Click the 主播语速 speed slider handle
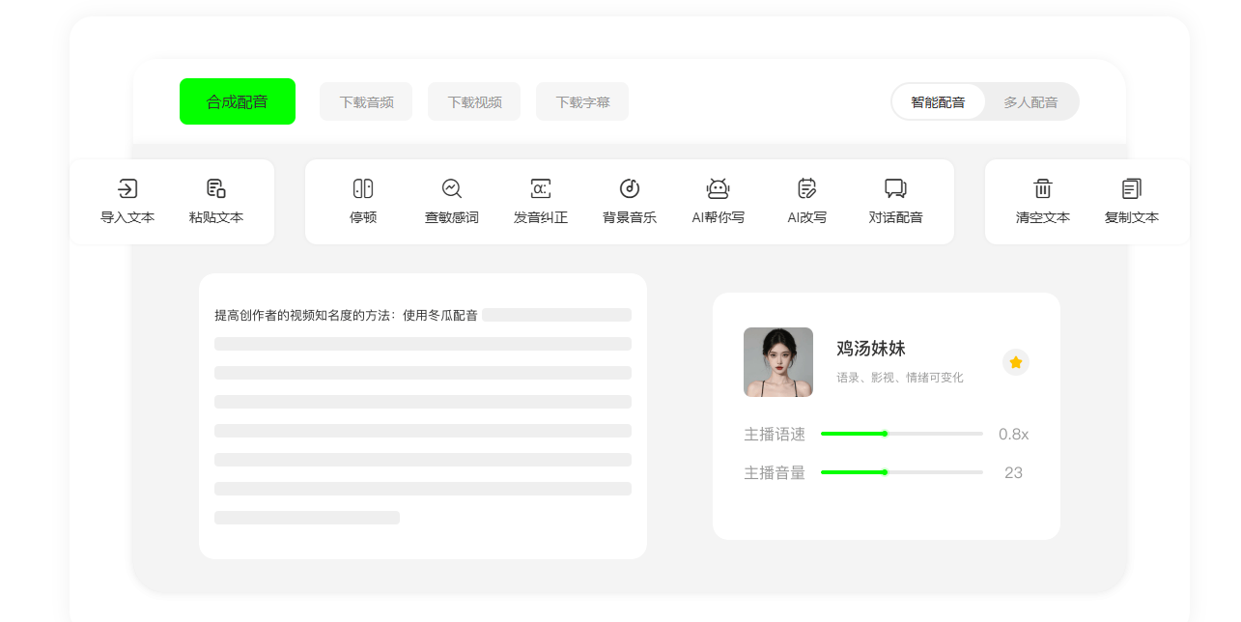This screenshot has height=622, width=1241. tap(885, 434)
